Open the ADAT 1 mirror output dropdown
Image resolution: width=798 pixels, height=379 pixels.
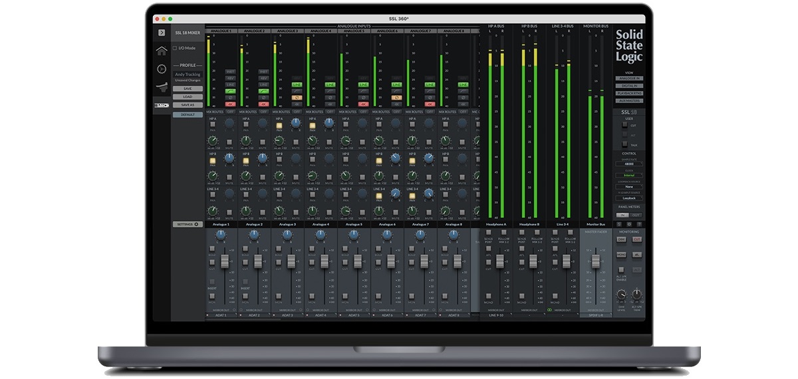[x=221, y=315]
